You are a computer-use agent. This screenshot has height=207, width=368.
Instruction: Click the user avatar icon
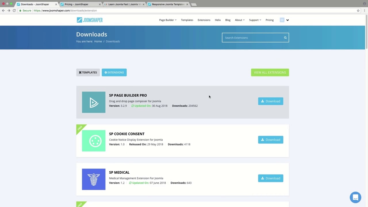282,20
